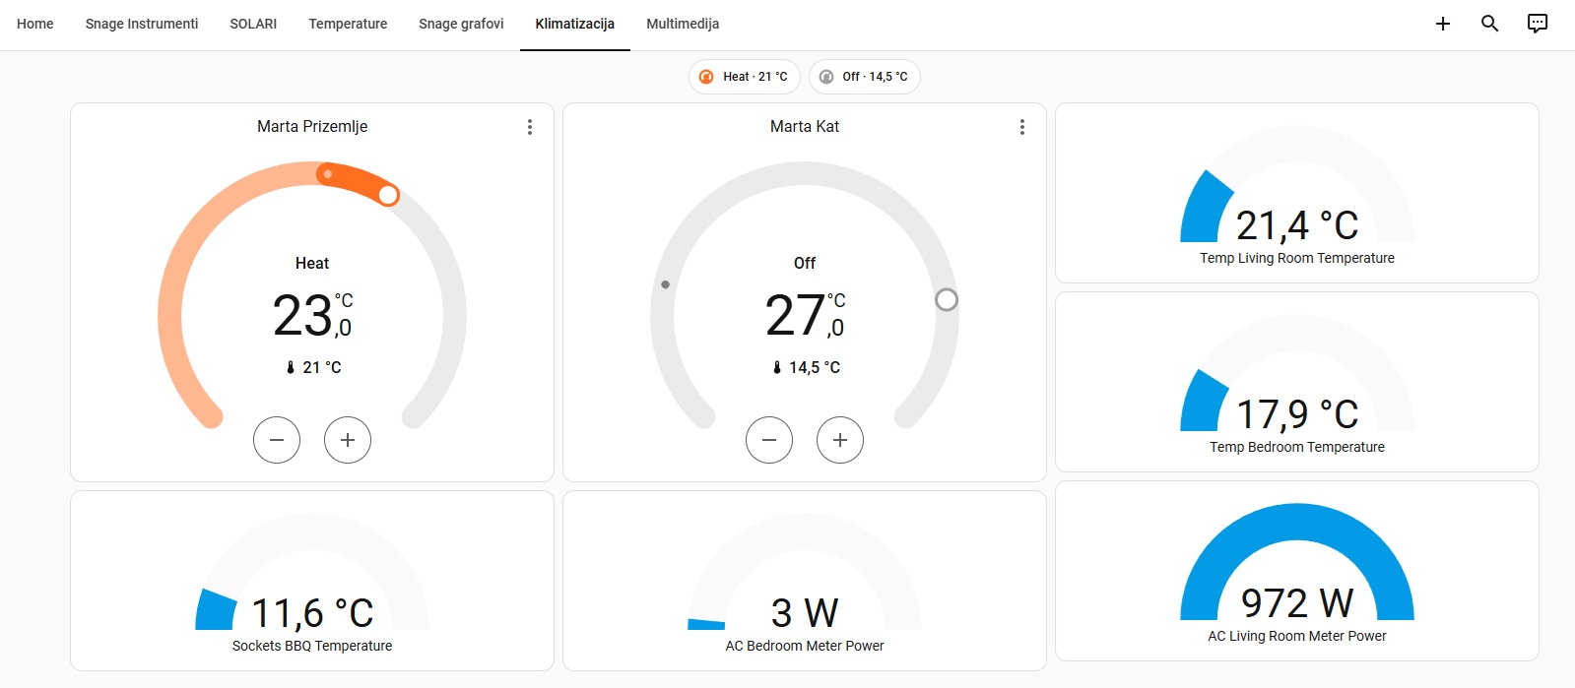Decrease Marta Kat target temperature
The width and height of the screenshot is (1575, 688).
[x=769, y=440]
